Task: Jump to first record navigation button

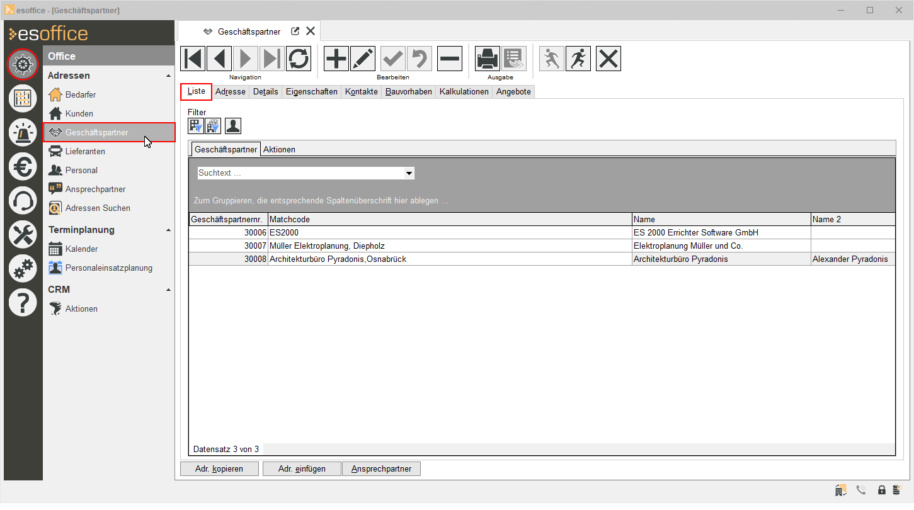Action: (x=193, y=59)
